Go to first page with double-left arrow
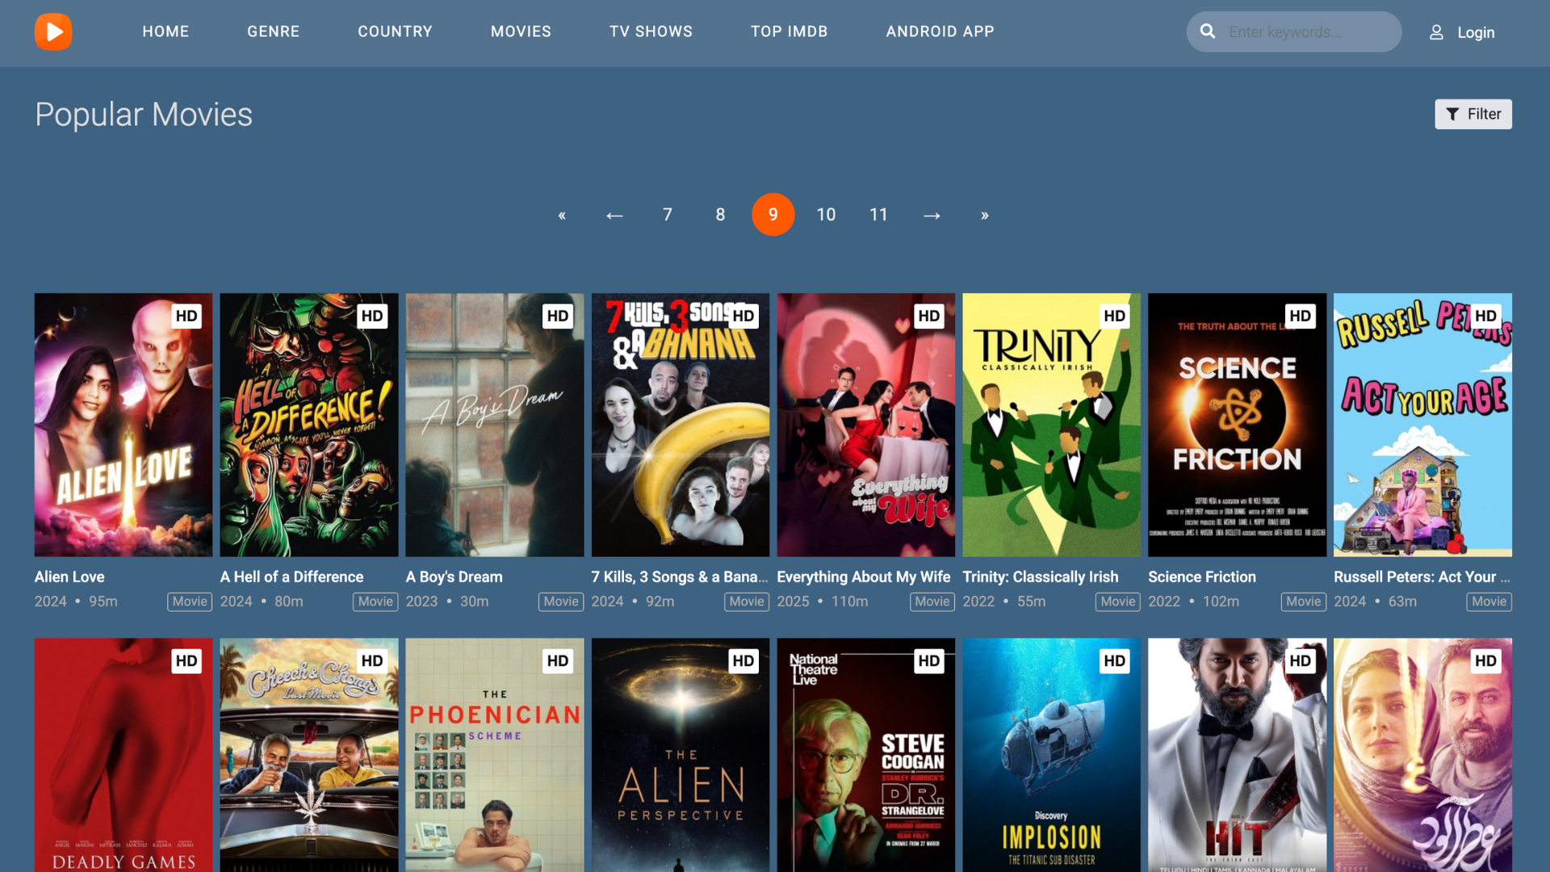Viewport: 1550px width, 872px height. tap(562, 215)
